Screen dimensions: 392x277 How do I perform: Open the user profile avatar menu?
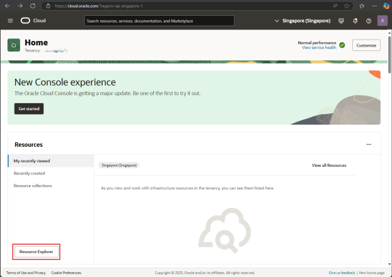pyautogui.click(x=382, y=21)
